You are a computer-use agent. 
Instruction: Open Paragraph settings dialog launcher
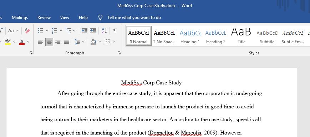(119, 53)
